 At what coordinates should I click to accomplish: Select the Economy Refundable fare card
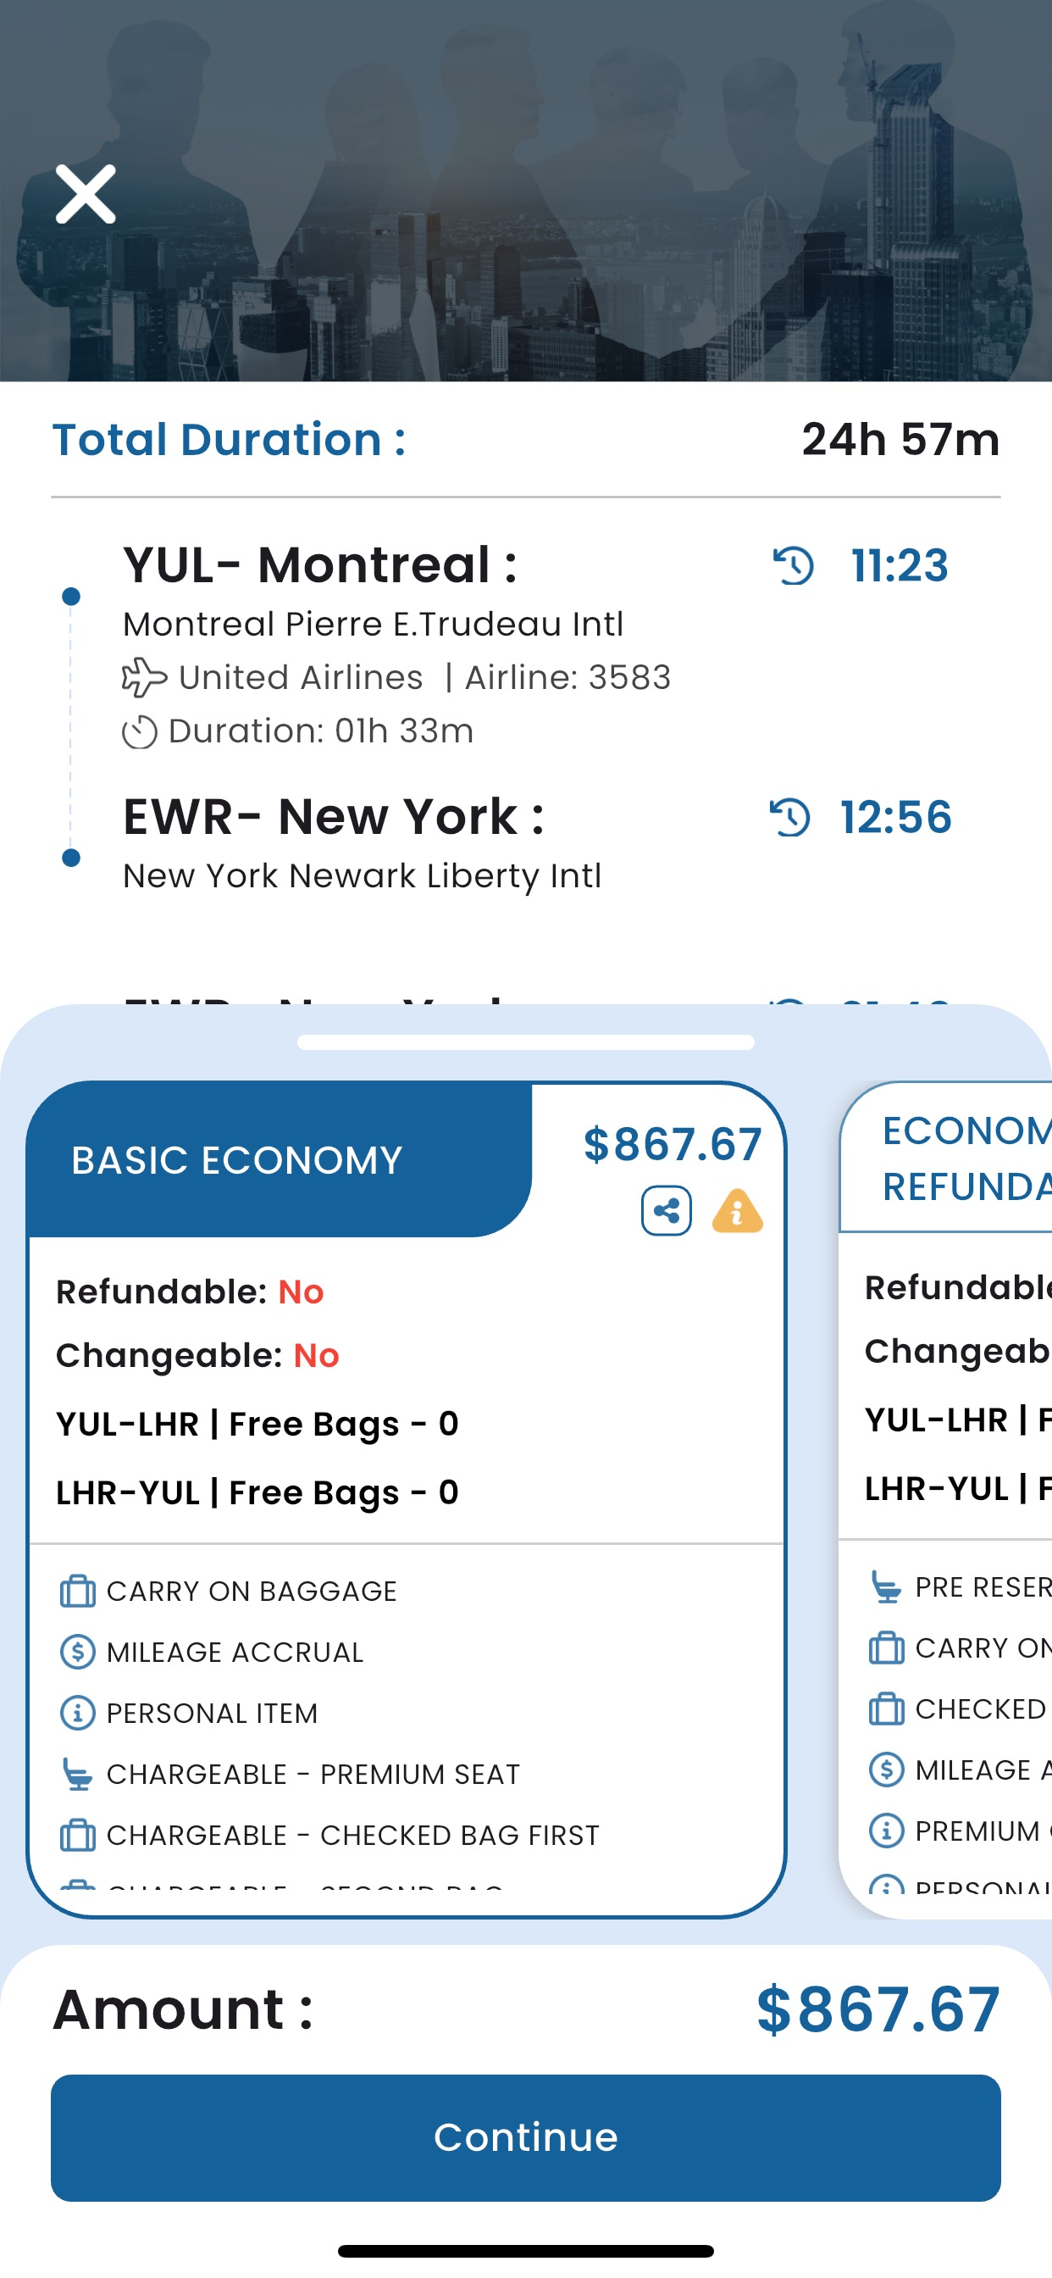point(945,1500)
